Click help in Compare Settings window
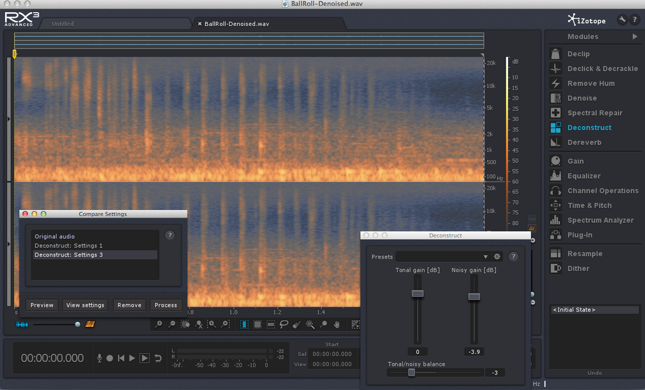This screenshot has height=390, width=645. [x=170, y=235]
